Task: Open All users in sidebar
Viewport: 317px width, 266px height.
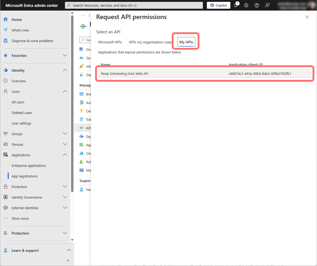Action: tap(18, 102)
